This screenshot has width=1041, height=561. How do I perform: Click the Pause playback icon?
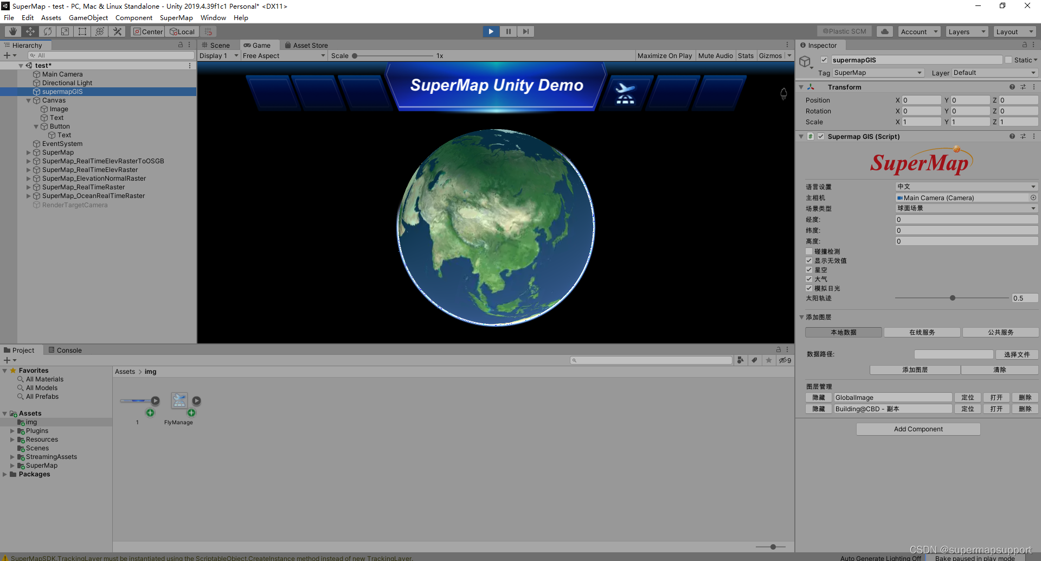pyautogui.click(x=509, y=31)
